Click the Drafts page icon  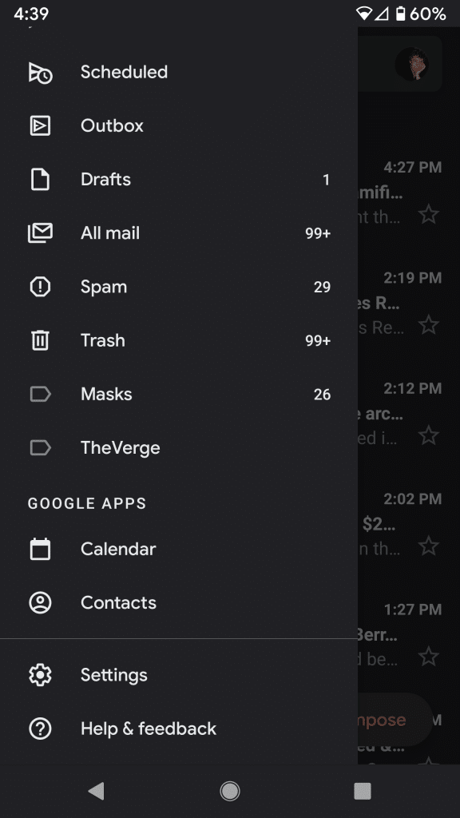point(40,179)
